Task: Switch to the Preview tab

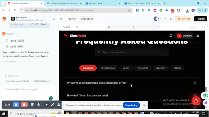Action: pyautogui.click(x=72, y=19)
